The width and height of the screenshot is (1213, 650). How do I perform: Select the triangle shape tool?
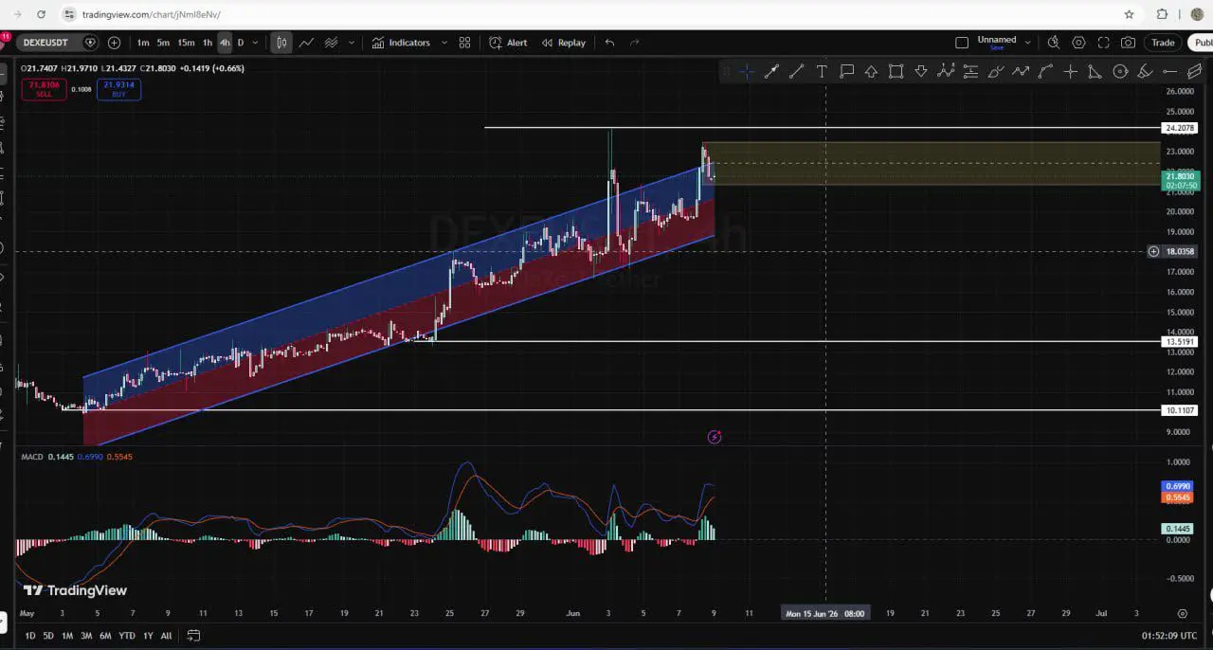1095,71
